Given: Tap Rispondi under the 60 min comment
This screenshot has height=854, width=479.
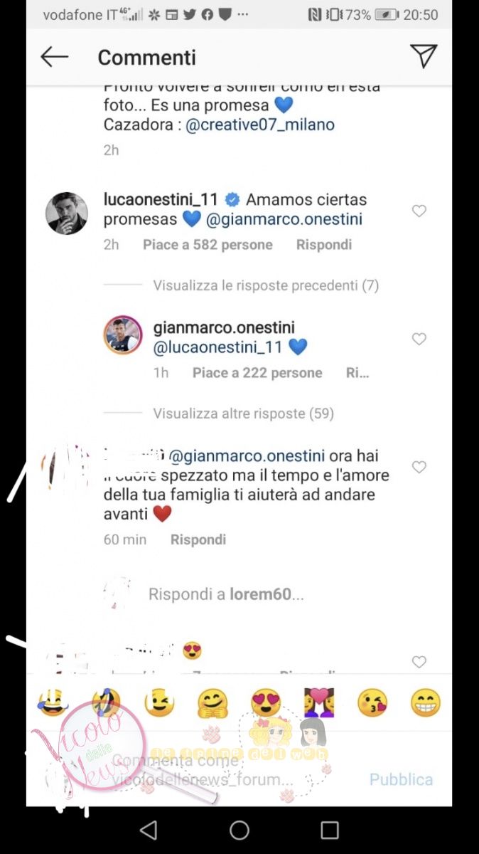Looking at the screenshot, I should click(198, 539).
